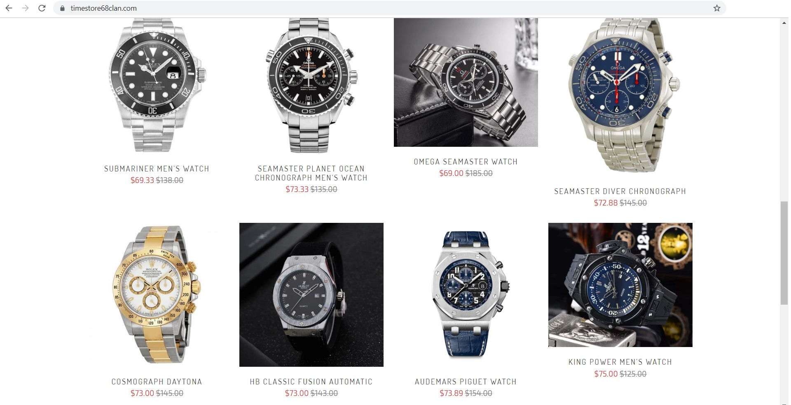
Task: View the blue Seamaster Diver watch image
Action: click(620, 95)
